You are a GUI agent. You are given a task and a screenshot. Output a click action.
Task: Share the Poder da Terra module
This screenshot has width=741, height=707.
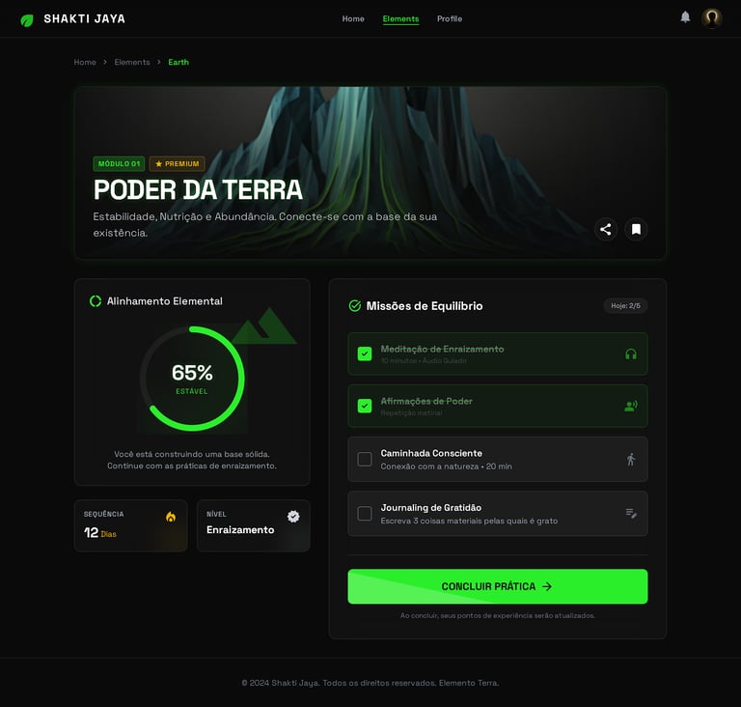tap(605, 230)
